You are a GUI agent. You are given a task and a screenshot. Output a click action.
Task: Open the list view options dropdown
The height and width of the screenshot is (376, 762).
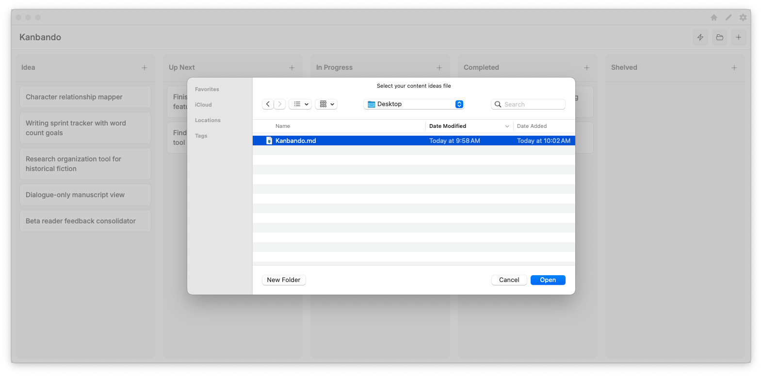(301, 104)
